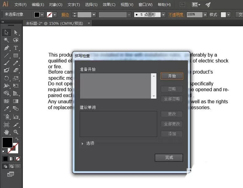
Task: Select the Pen tool
Action: tap(6, 48)
